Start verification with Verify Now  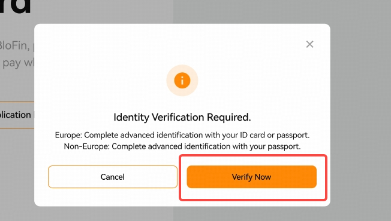tap(252, 177)
